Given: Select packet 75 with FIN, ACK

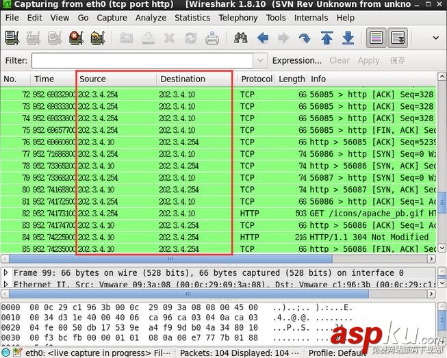Looking at the screenshot, I should (218, 130).
